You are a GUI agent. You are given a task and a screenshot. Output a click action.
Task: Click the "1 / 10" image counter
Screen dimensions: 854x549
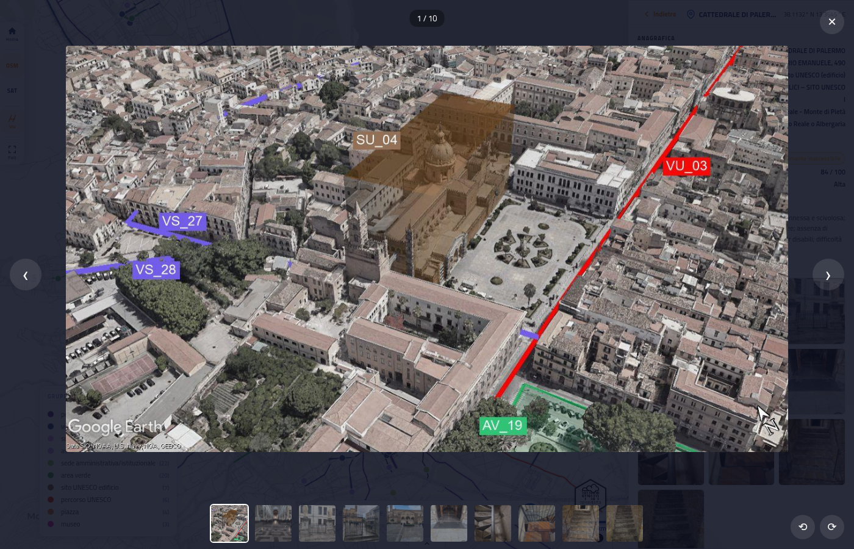pos(427,18)
